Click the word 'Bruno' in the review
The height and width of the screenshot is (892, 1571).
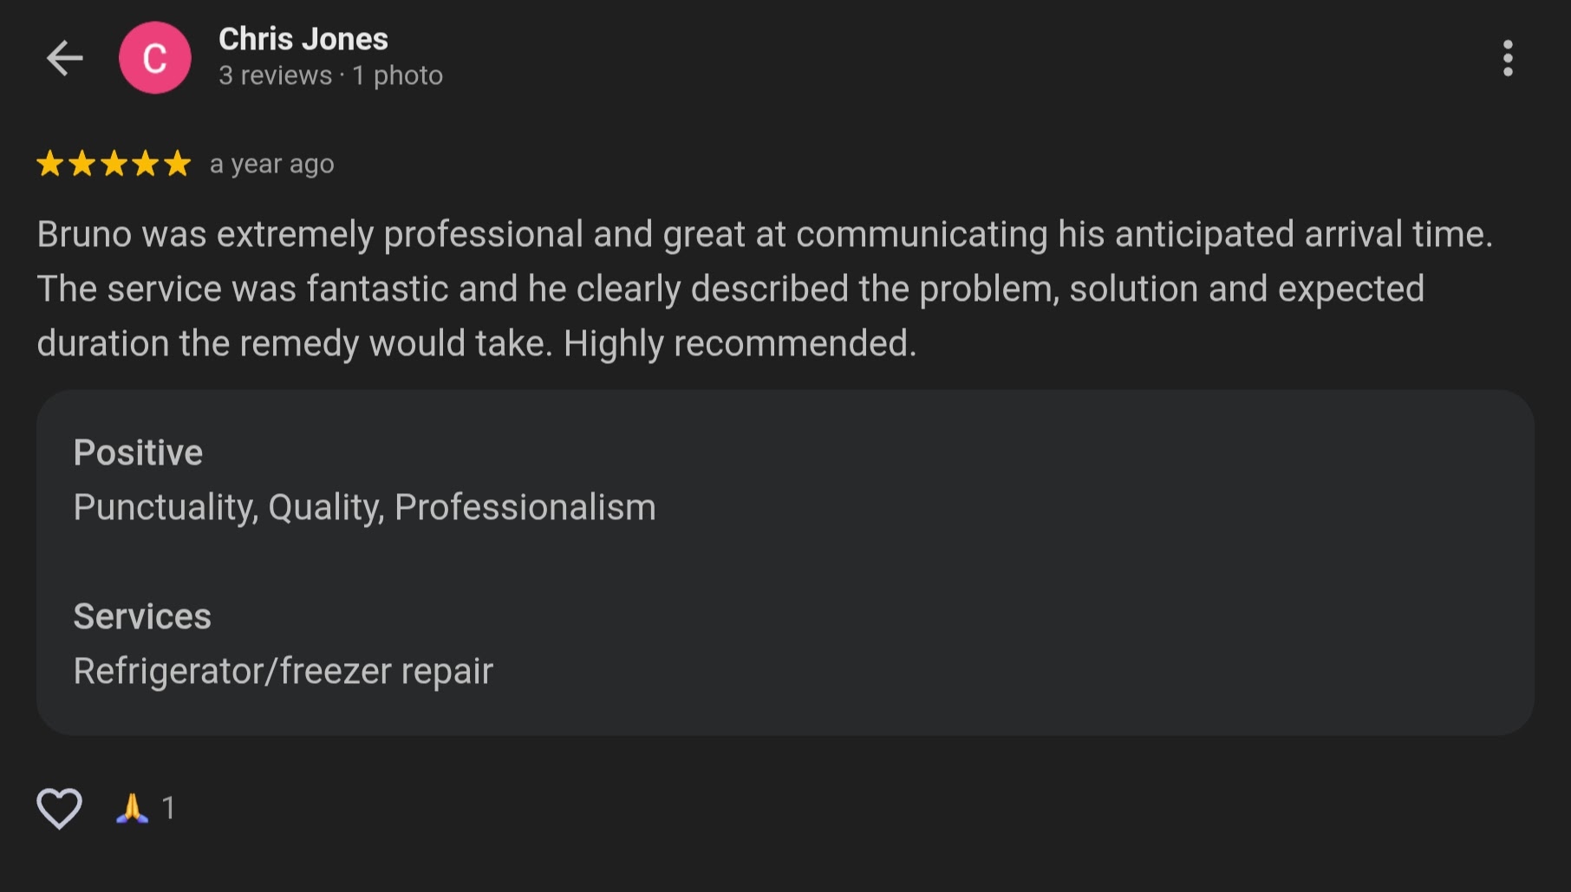83,234
